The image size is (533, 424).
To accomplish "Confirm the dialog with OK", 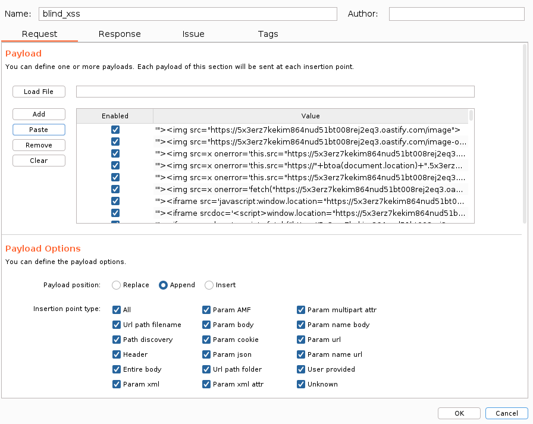I will coord(459,413).
